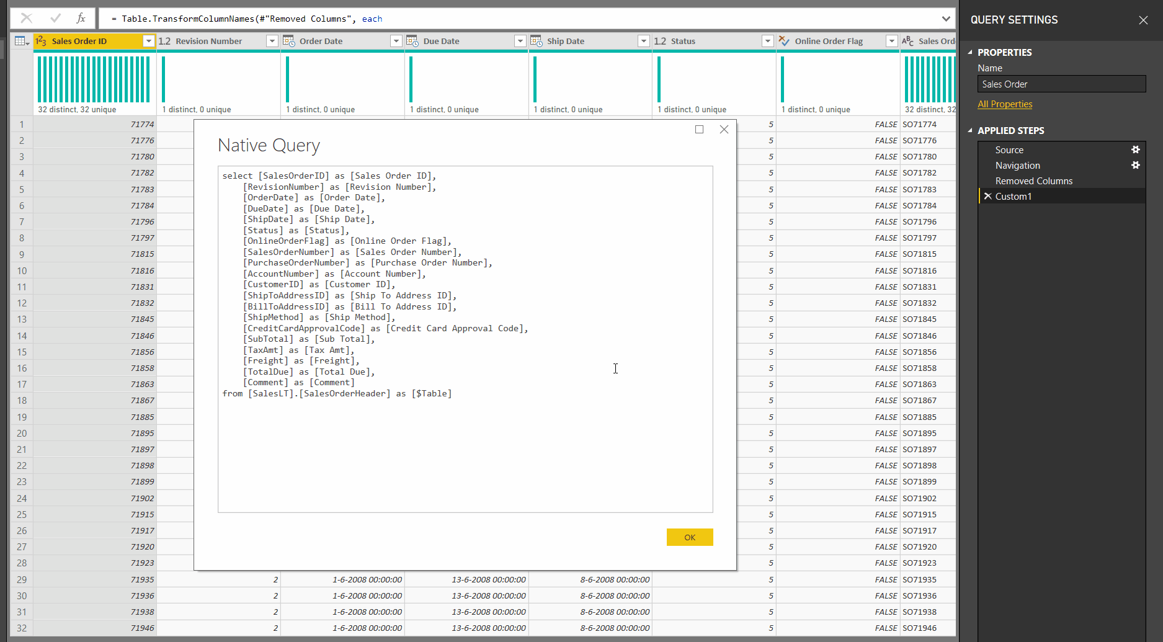Screen dimensions: 1163x642
Task: Cancel the formula edit with the X icon
Action: coord(26,18)
